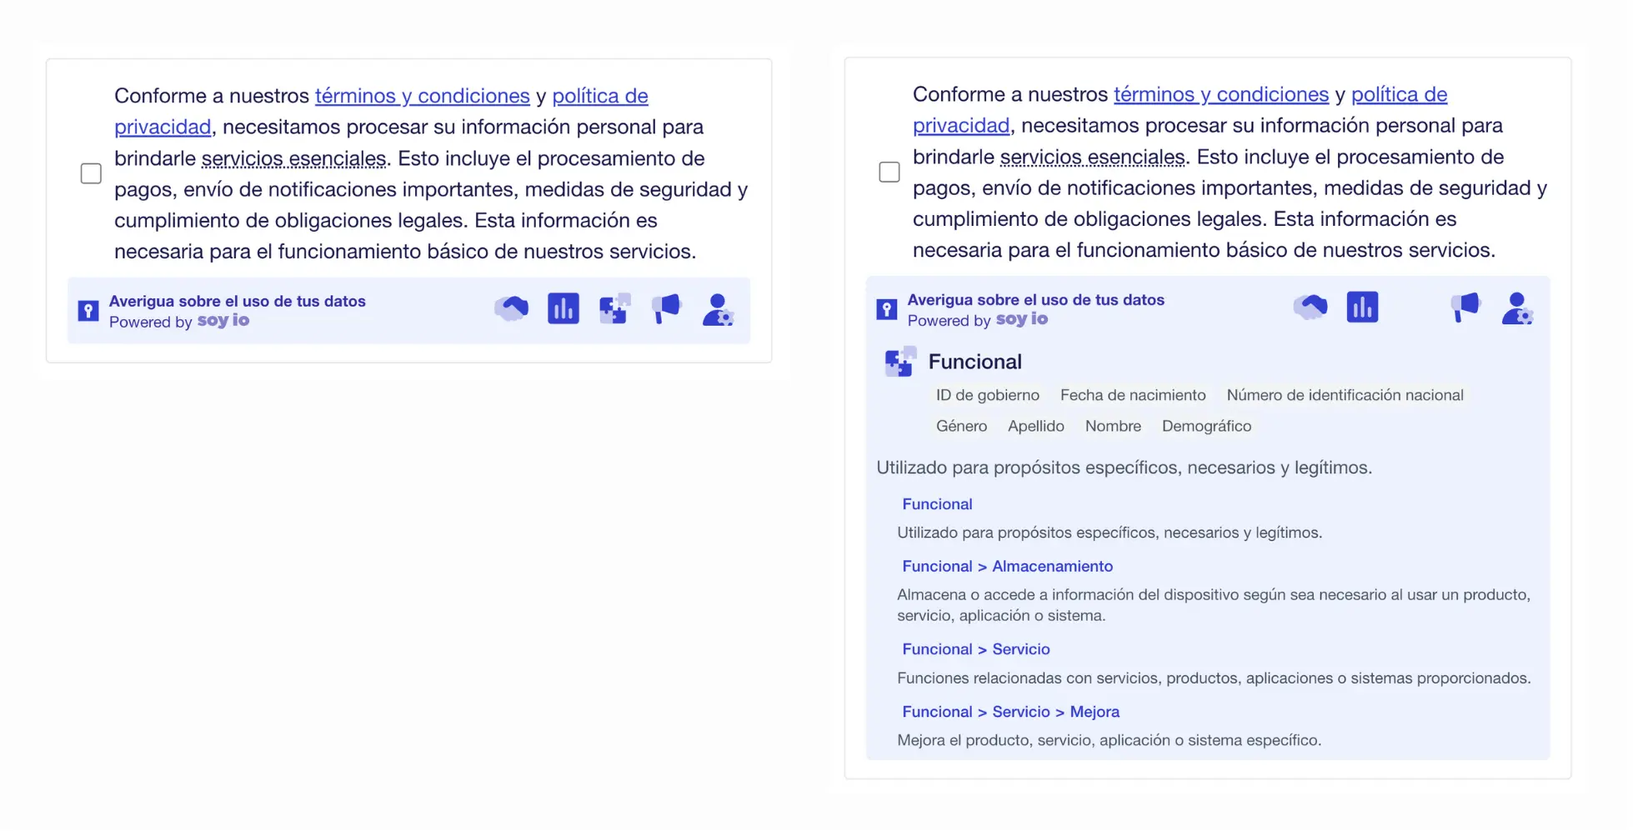
Task: Click 'Funcional > Almacenamiento' subheading
Action: (x=1007, y=567)
